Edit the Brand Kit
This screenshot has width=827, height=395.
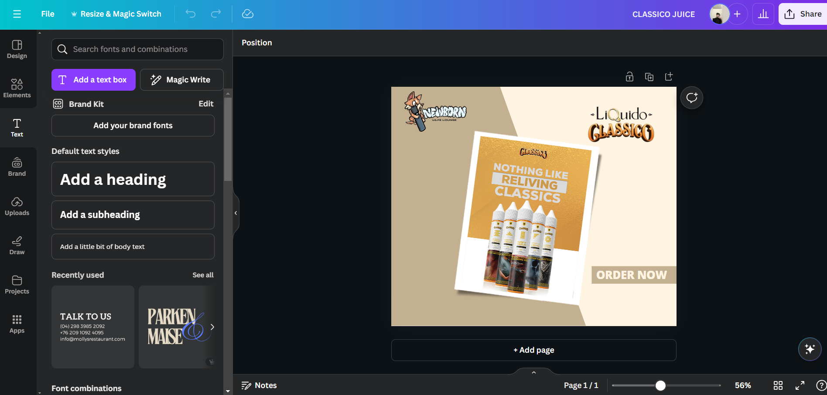coord(206,104)
